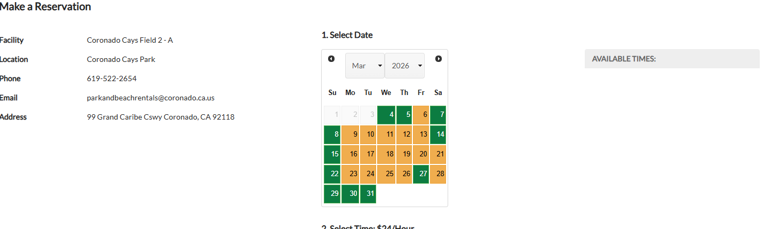The image size is (764, 229).
Task: Click March 29 date cell
Action: [x=332, y=194]
